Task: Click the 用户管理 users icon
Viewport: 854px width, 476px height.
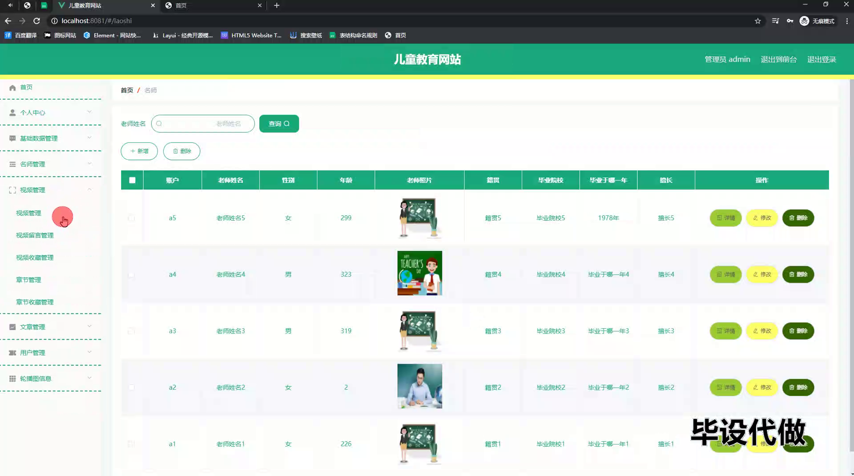Action: pos(12,353)
